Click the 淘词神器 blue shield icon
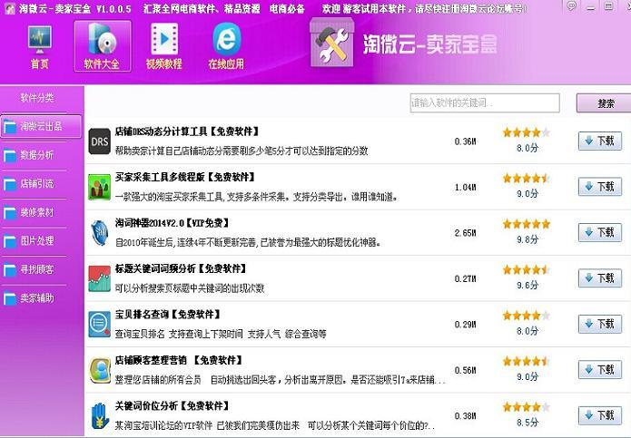This screenshot has width=631, height=438. pos(99,233)
